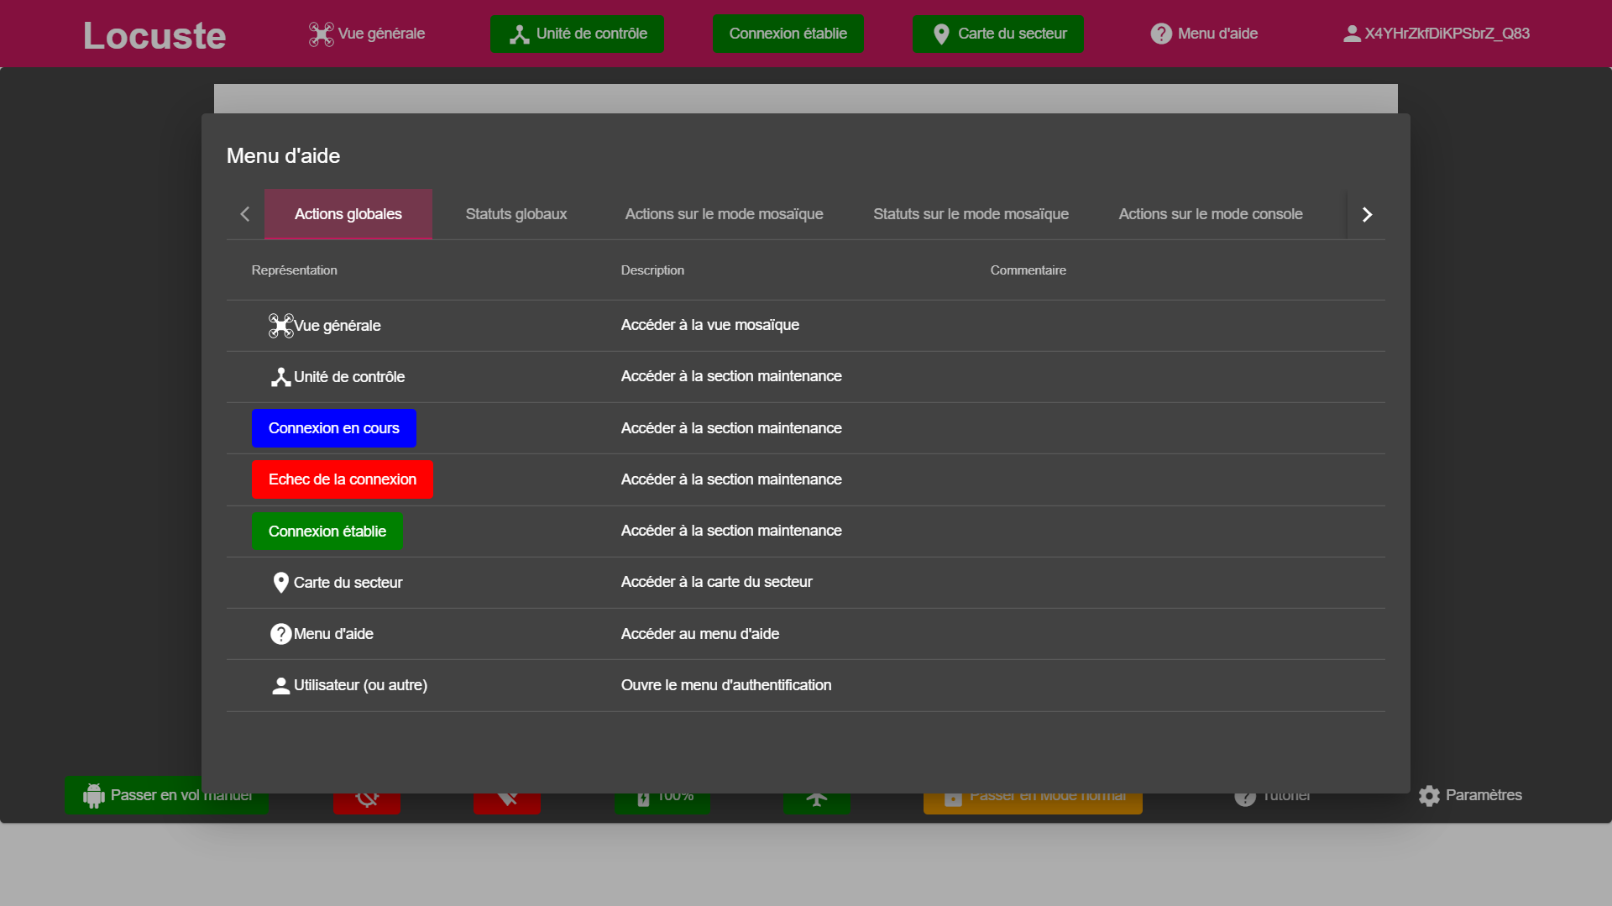Click the gear icon beside Paramètres
The height and width of the screenshot is (906, 1612).
tap(1429, 795)
